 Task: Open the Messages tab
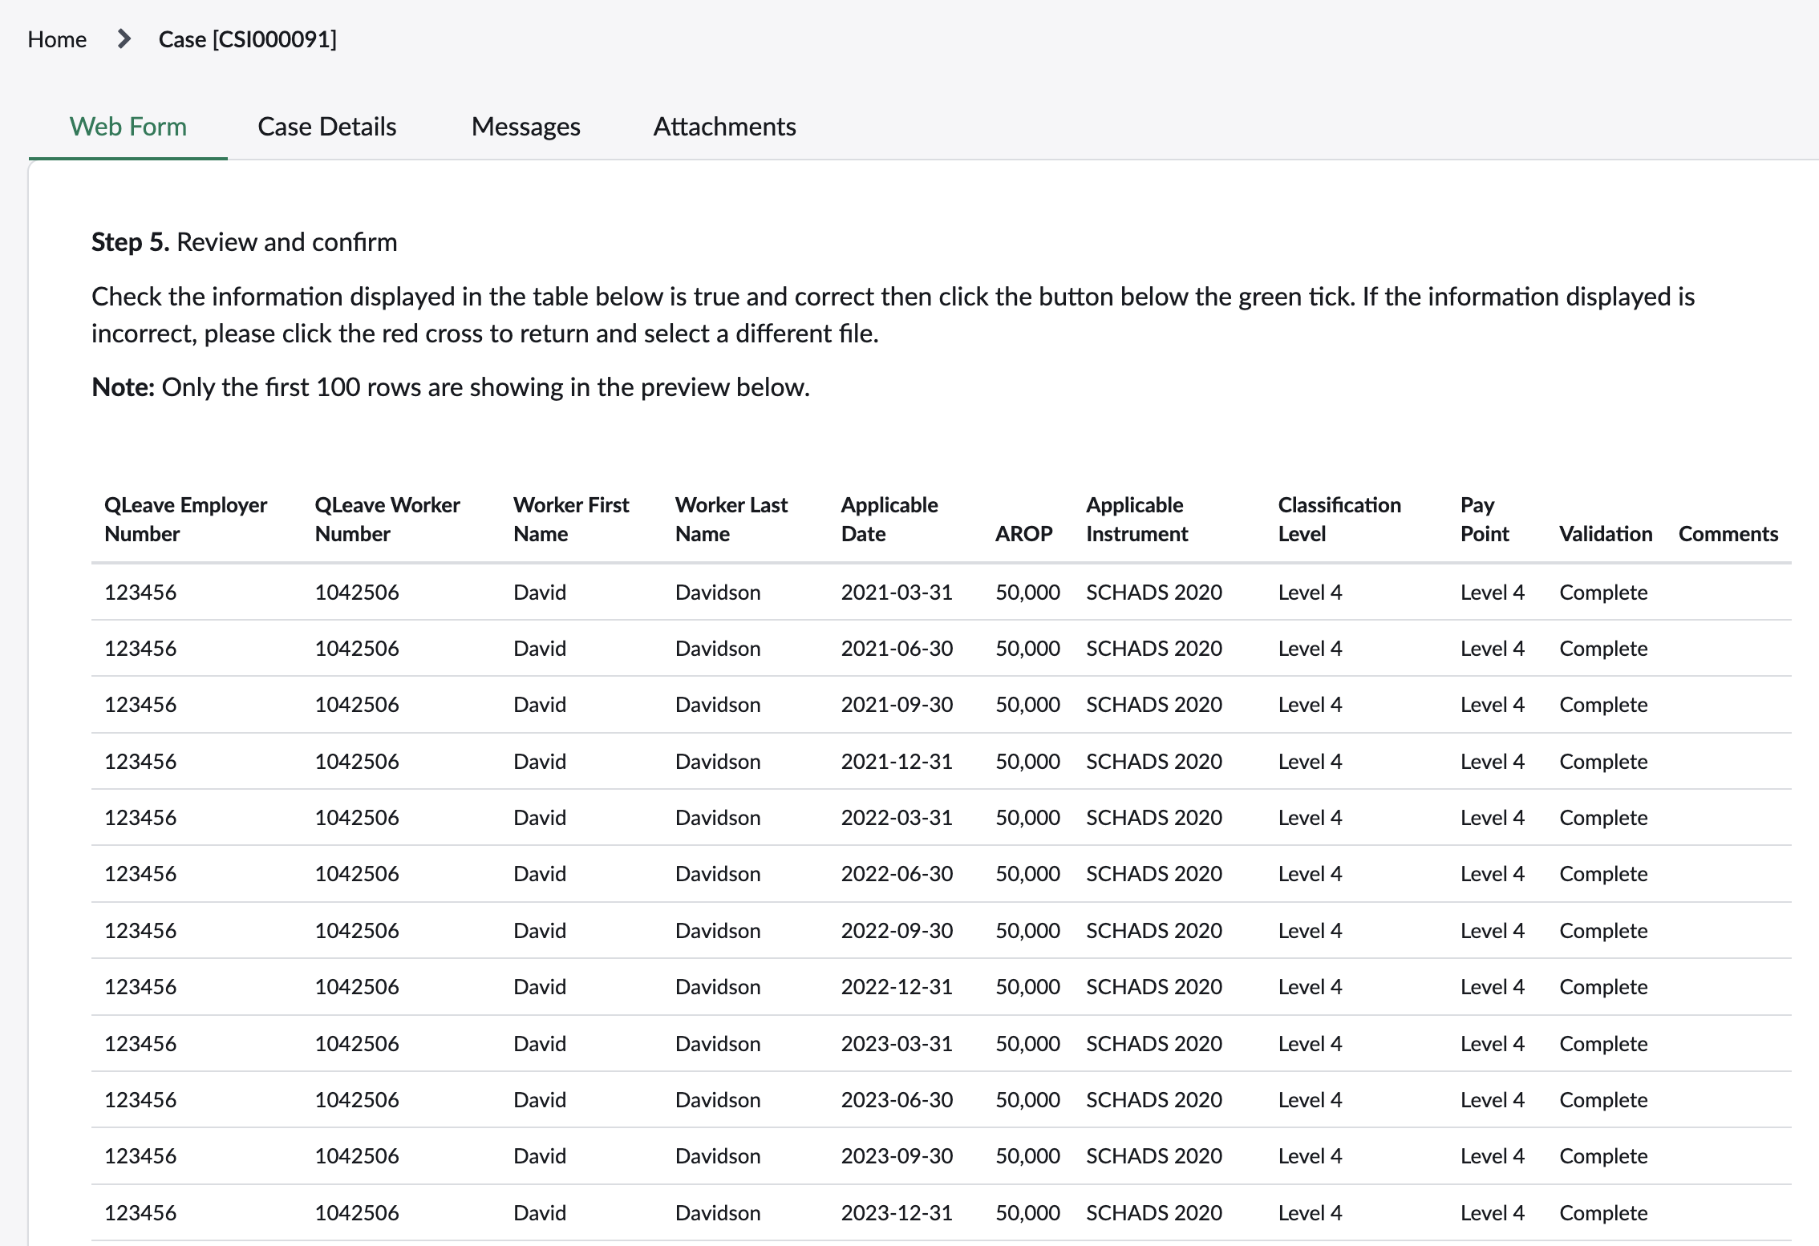(x=526, y=126)
